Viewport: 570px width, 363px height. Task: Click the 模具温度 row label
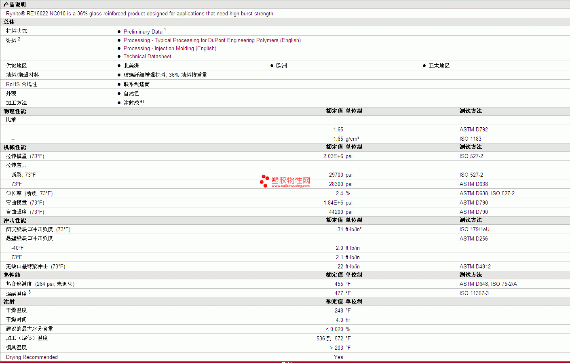click(17, 348)
